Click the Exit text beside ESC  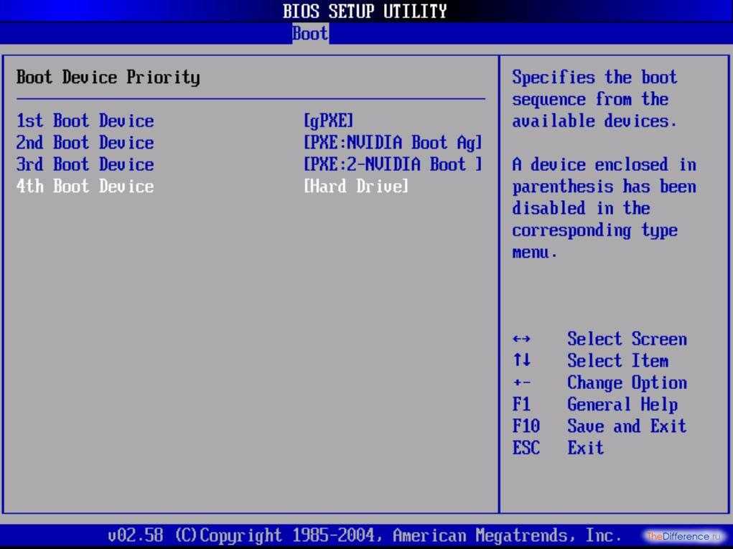[x=585, y=449]
